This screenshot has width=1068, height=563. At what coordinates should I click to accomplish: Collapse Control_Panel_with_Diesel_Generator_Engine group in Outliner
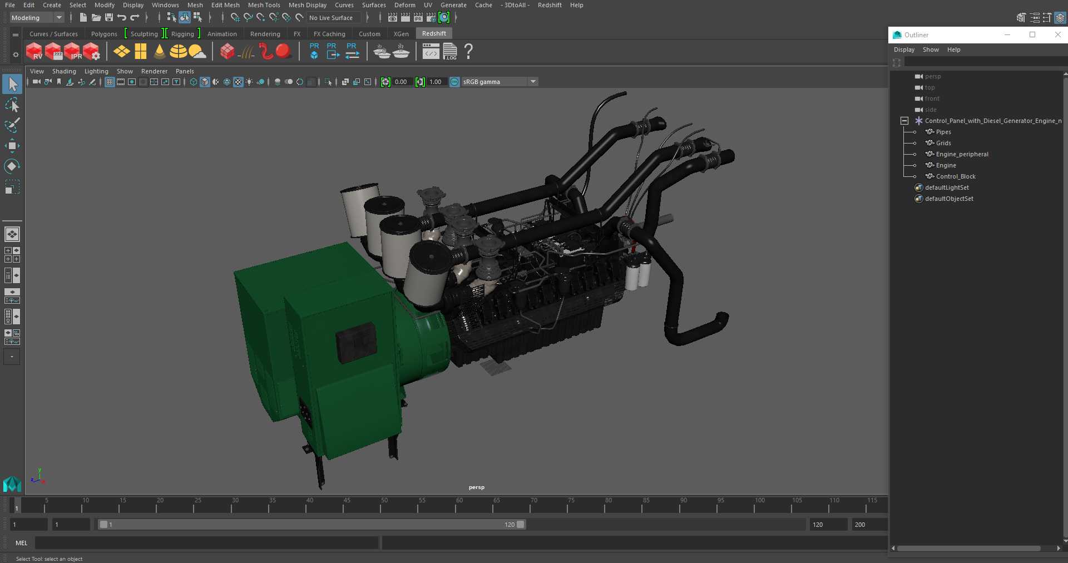[904, 121]
